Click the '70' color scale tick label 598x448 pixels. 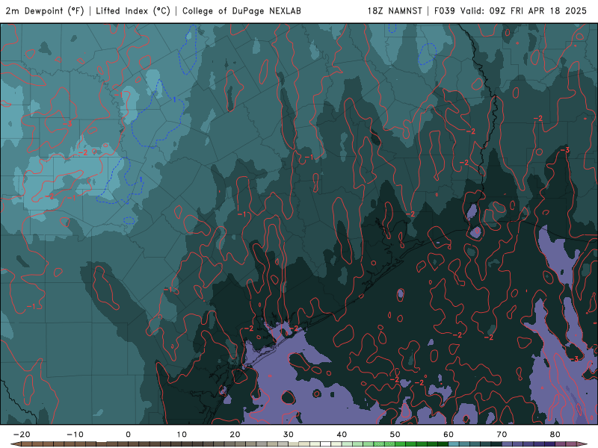pyautogui.click(x=502, y=435)
